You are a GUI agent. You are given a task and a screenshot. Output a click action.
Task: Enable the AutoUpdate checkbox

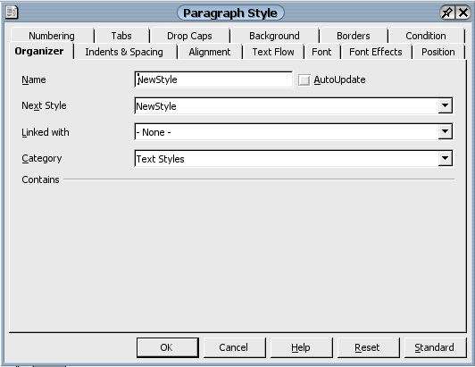[x=304, y=80]
